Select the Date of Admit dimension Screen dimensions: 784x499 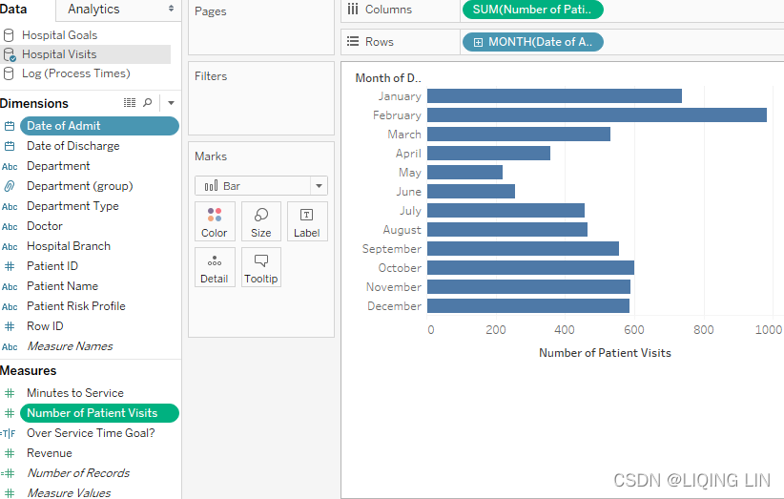(x=99, y=126)
